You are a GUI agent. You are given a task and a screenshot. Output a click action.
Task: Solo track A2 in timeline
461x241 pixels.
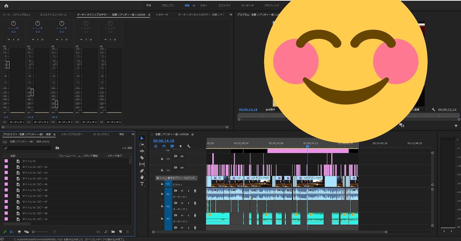(189, 203)
